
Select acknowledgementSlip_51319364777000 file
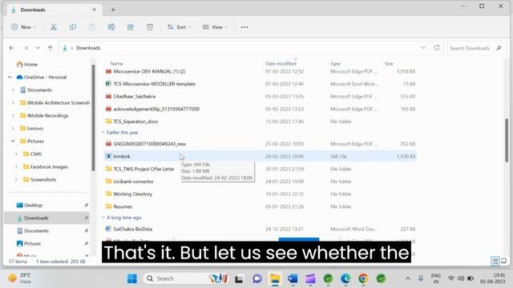tap(156, 109)
